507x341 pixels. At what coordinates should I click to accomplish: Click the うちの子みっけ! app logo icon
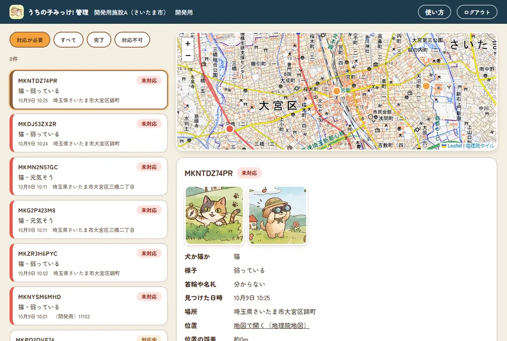[16, 12]
